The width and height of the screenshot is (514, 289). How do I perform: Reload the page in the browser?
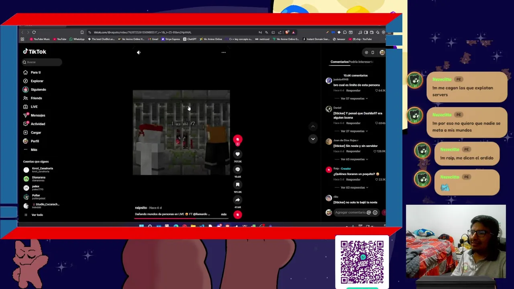click(x=34, y=32)
